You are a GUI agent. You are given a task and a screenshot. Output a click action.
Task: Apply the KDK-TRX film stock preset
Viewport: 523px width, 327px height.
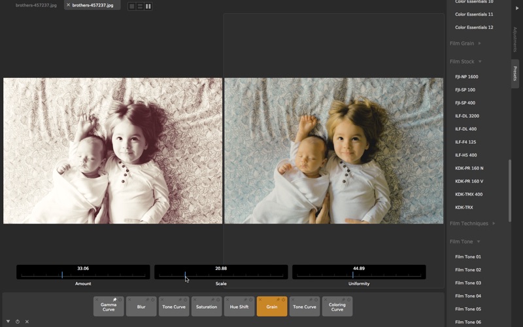[464, 207]
